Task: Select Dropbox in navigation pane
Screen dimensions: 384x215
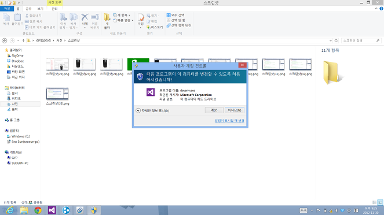Action: tap(15, 61)
